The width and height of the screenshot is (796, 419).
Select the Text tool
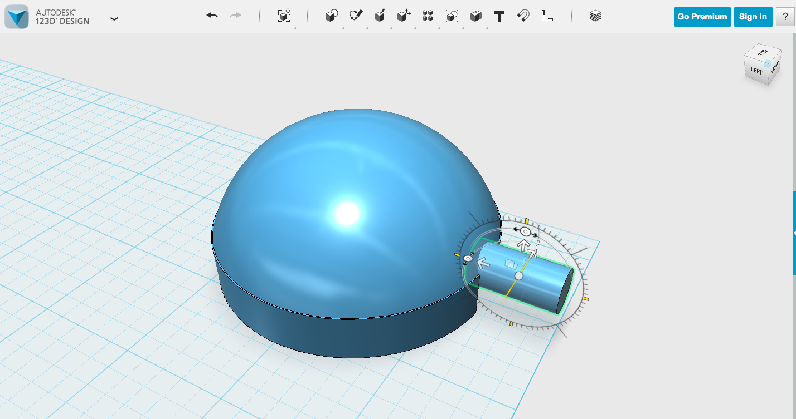[x=499, y=16]
